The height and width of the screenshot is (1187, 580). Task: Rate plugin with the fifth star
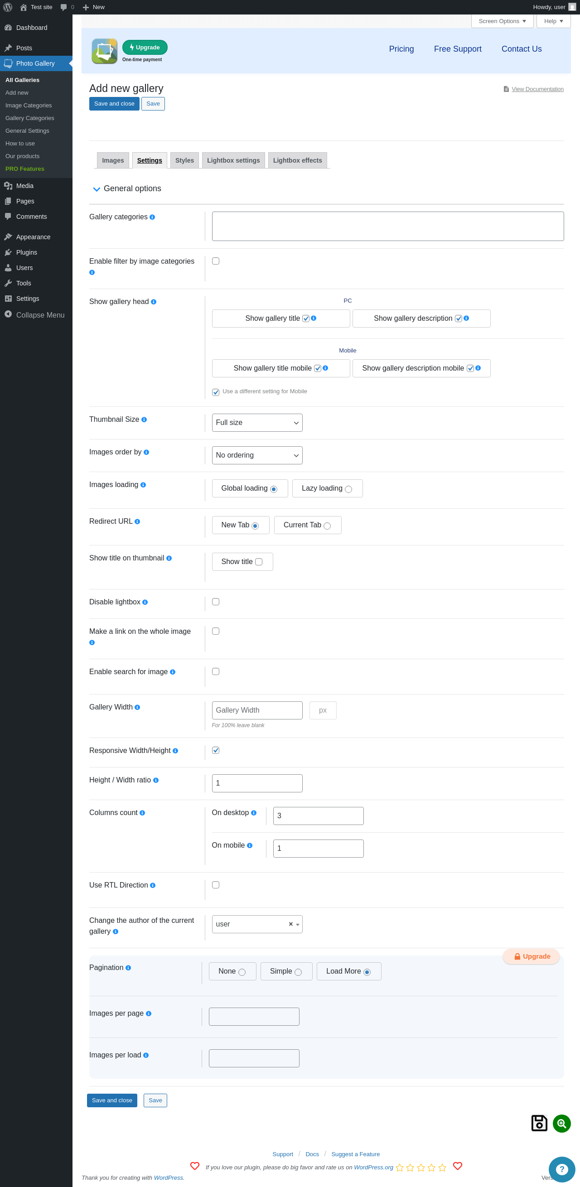(442, 1168)
